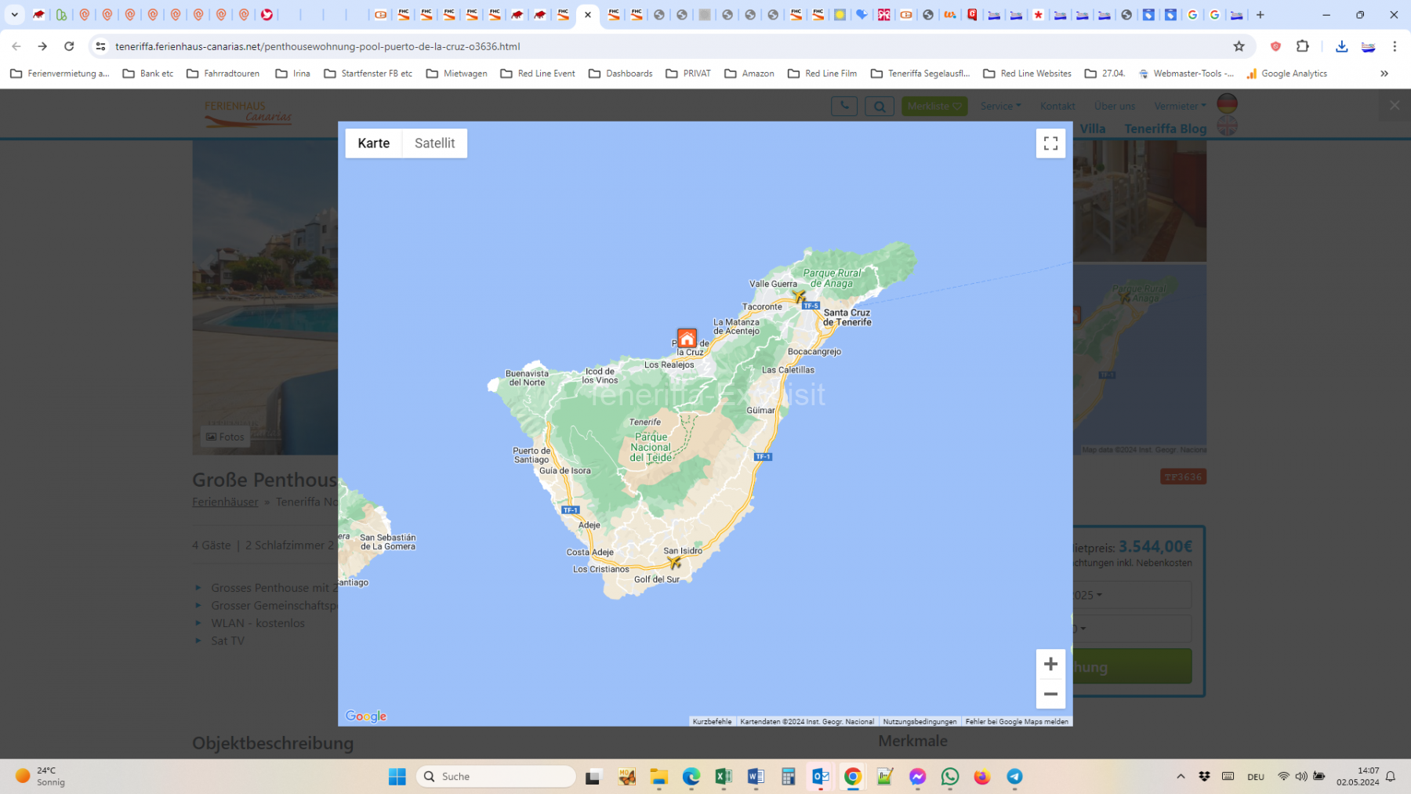
Task: Zoom in the map with plus button
Action: 1050,664
